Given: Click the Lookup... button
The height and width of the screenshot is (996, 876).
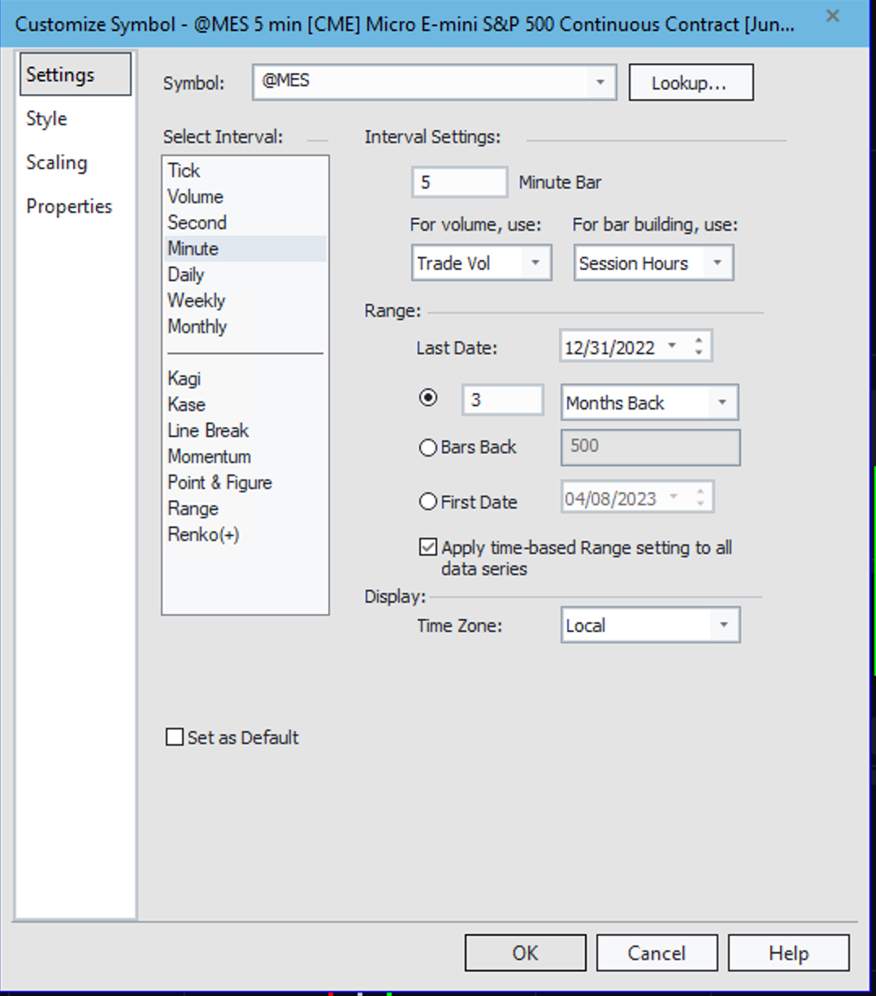Looking at the screenshot, I should click(x=691, y=83).
